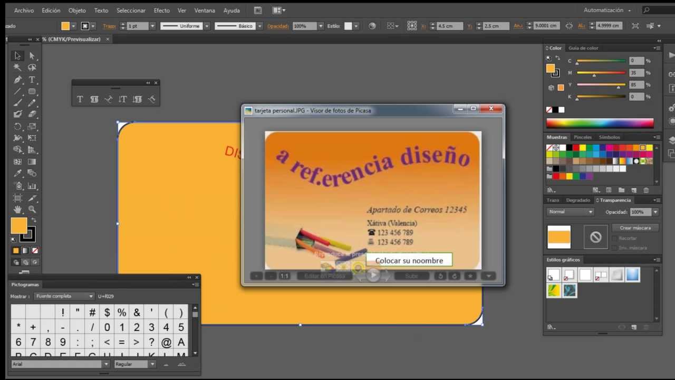Select the Rotate tool
This screenshot has height=380, width=675.
[x=17, y=127]
